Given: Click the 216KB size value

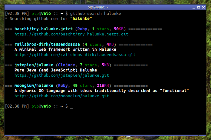Looking at the screenshot, I should coord(103,85).
